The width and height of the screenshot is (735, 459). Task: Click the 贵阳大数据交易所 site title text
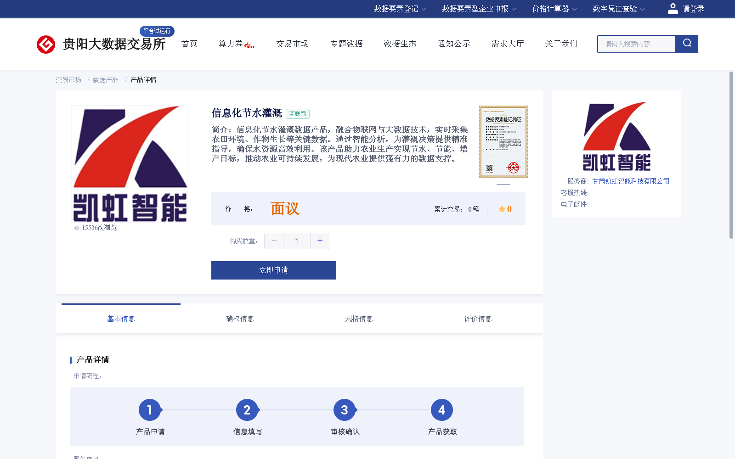click(114, 45)
